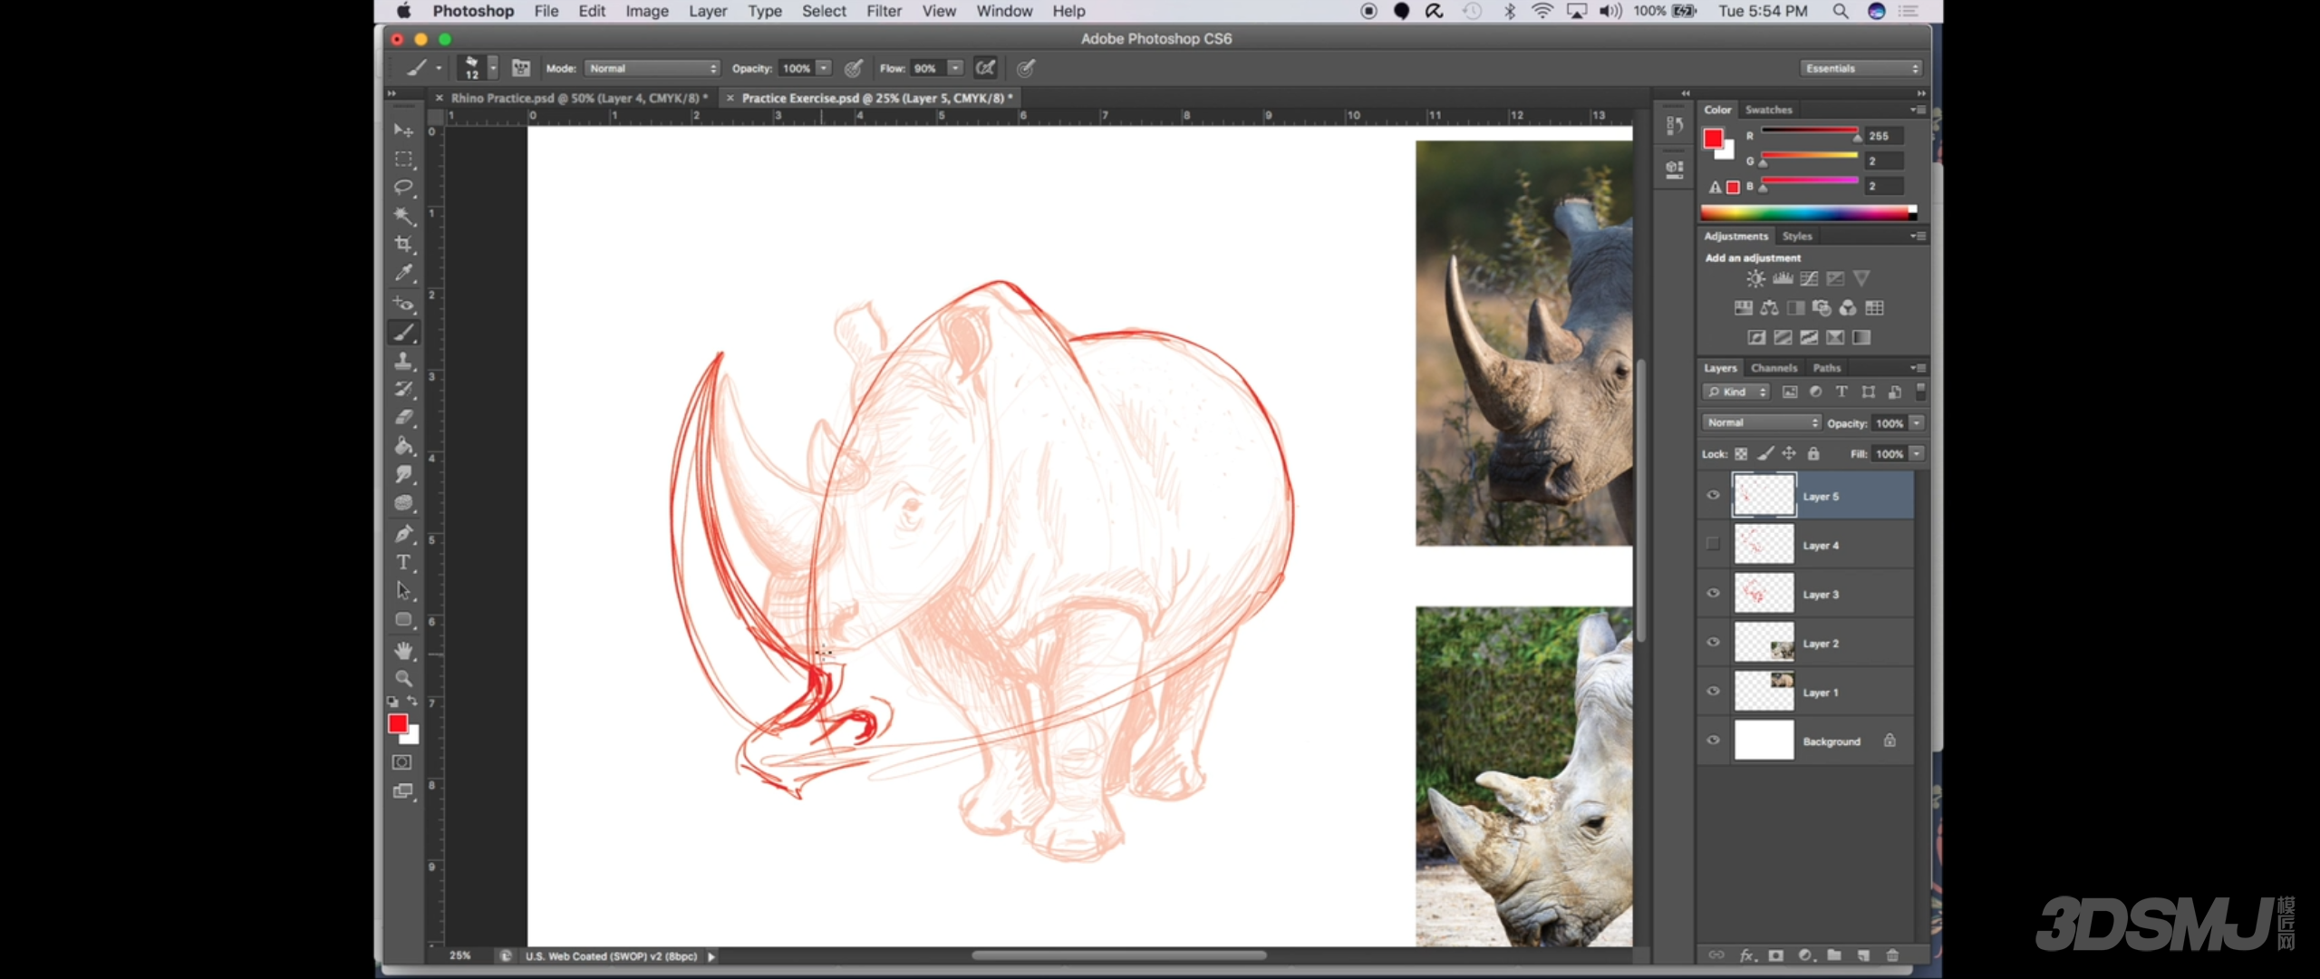Create a new layer
The width and height of the screenshot is (2320, 979).
coord(1863,955)
